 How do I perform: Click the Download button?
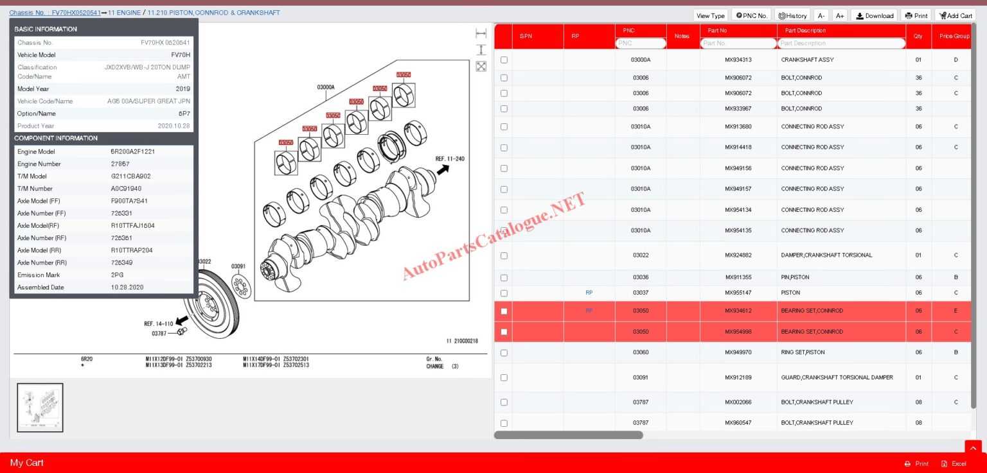pos(875,15)
